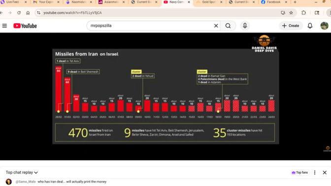The width and height of the screenshot is (331, 186).
Task: Bookmark this page with star icon
Action: click(x=291, y=13)
